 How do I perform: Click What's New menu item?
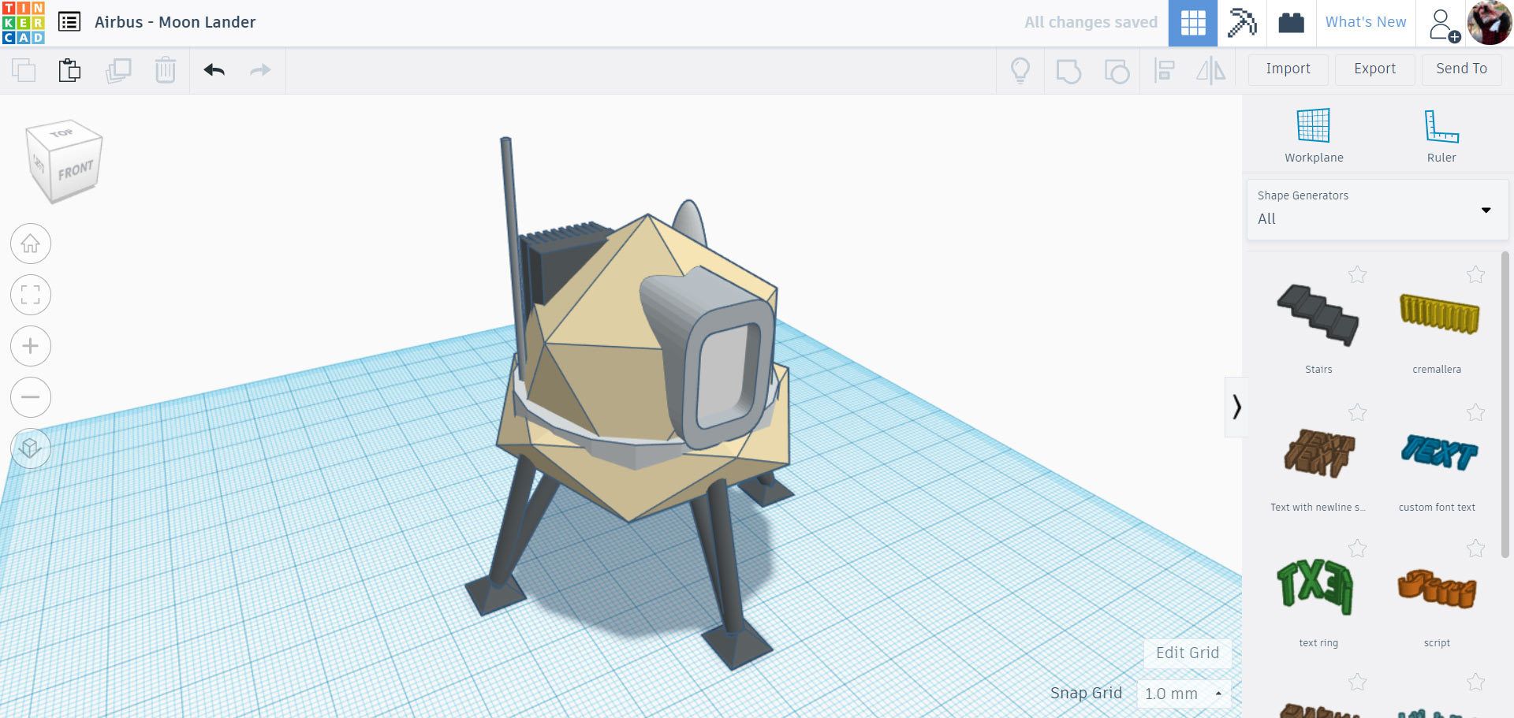[1365, 22]
